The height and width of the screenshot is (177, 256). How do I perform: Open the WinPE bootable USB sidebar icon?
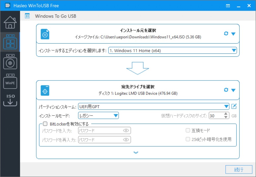pyautogui.click(x=10, y=81)
